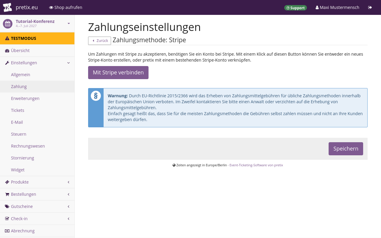Go to E-Mail settings
Screen dimensions: 381x238
[x=37, y=122]
